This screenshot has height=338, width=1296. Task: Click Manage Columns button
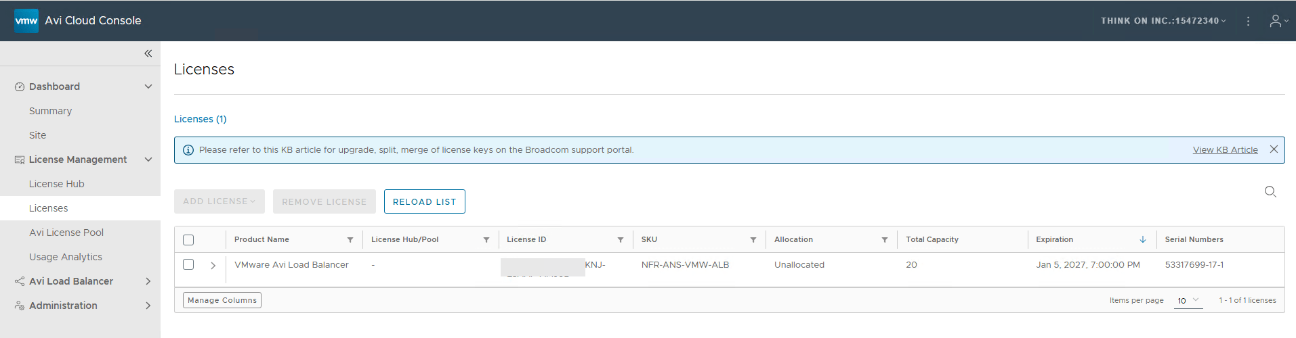(x=222, y=300)
